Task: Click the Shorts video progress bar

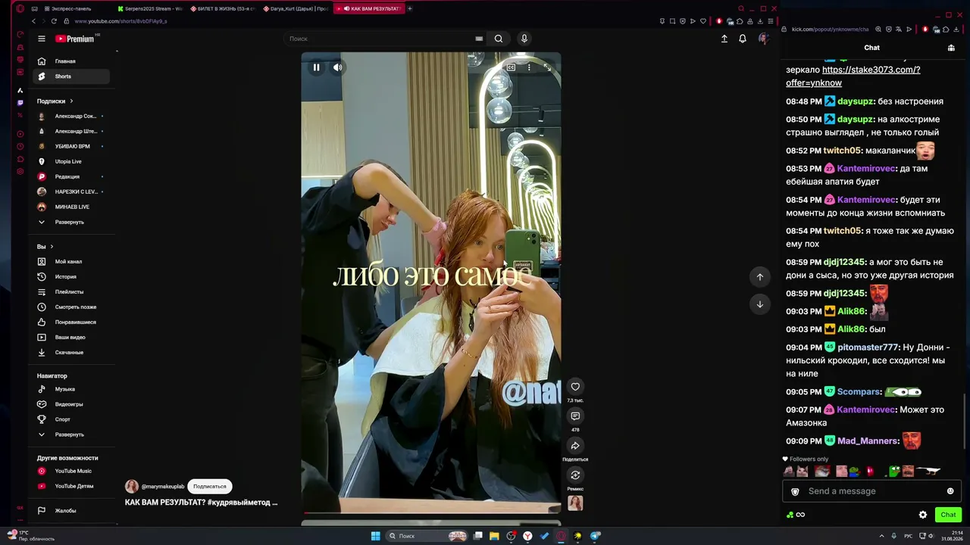Action: click(431, 512)
